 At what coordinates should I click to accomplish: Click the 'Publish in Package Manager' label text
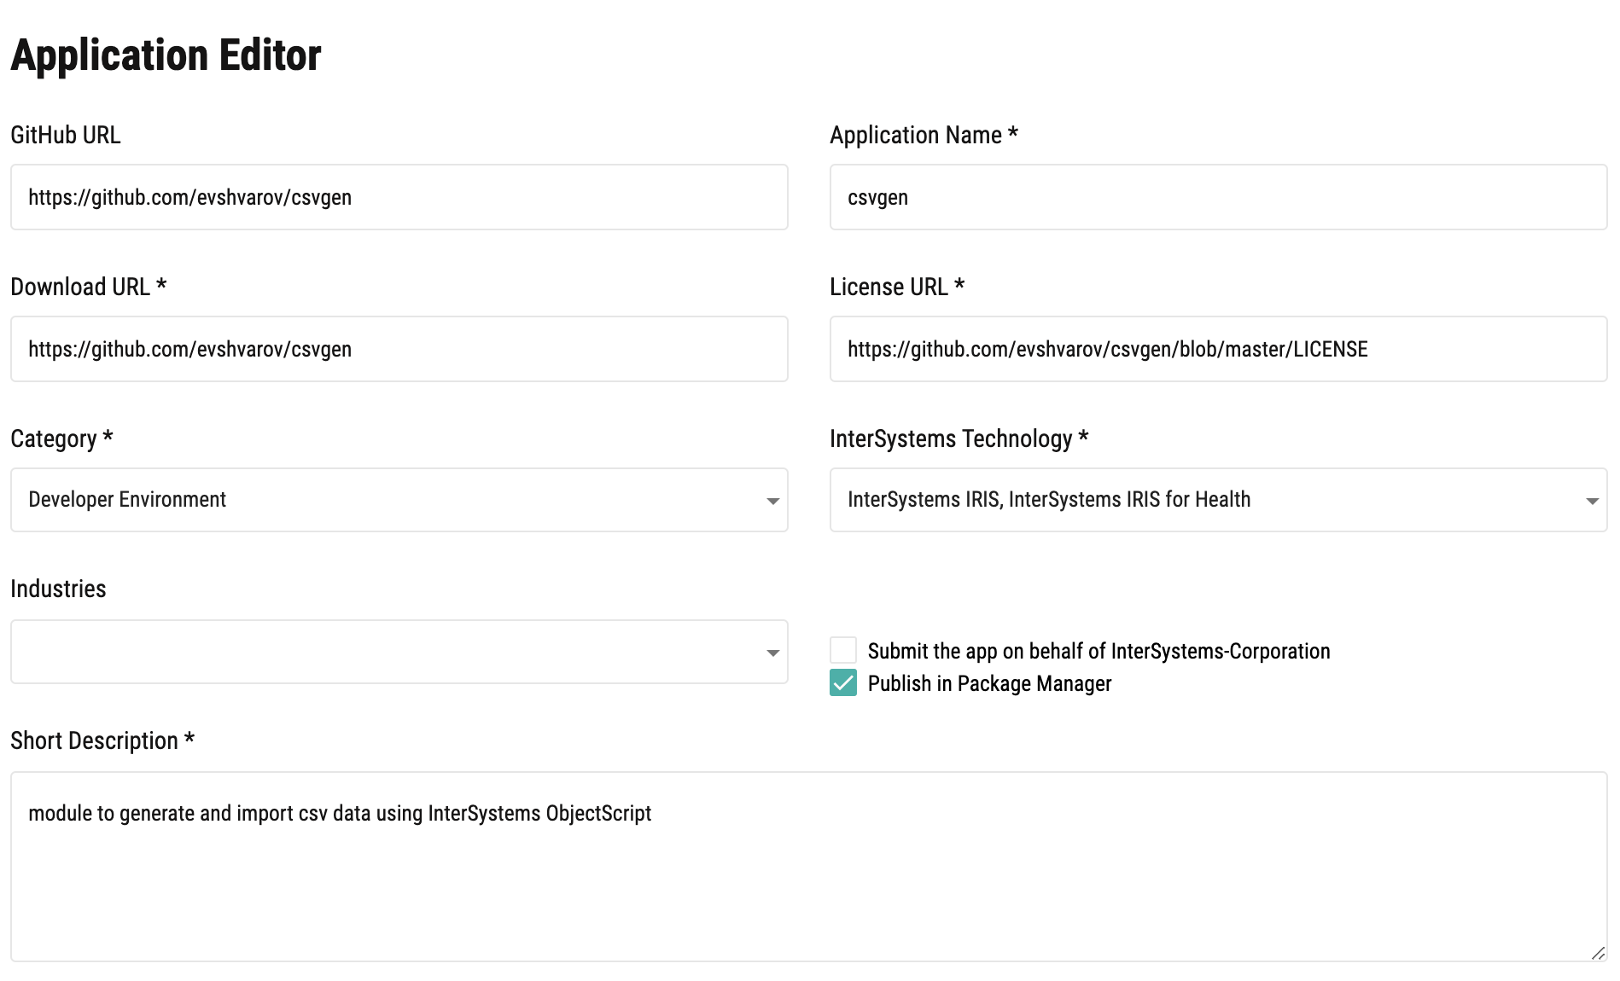coord(989,683)
